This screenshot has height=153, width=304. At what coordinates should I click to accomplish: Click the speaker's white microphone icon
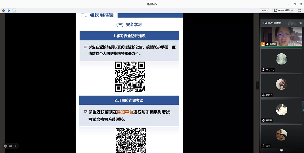click(x=268, y=44)
